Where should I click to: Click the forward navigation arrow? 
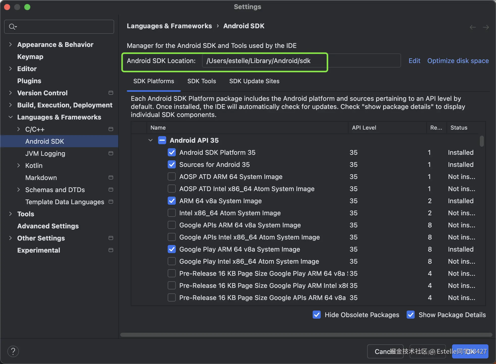486,27
